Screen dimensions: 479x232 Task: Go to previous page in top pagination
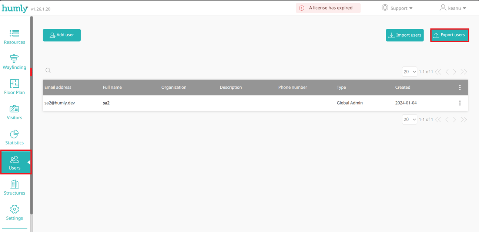[x=447, y=72]
